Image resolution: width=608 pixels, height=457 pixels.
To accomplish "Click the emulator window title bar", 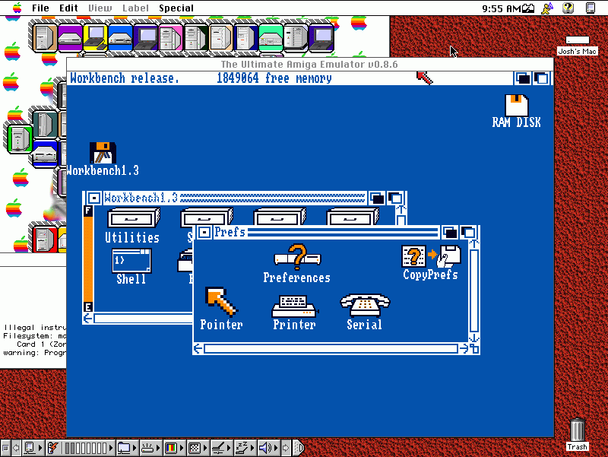I will click(309, 65).
